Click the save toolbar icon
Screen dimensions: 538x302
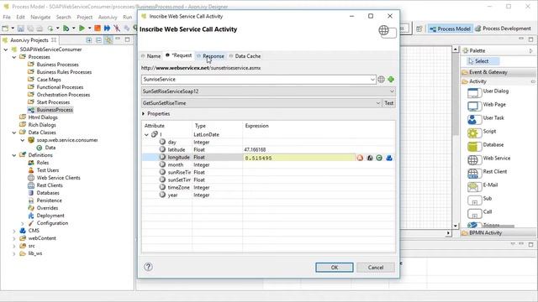coord(20,29)
